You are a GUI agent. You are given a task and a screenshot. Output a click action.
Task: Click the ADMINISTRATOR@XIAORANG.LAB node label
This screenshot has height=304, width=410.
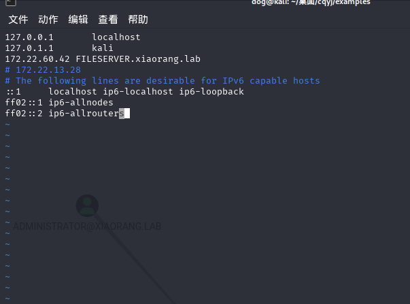pyautogui.click(x=88, y=226)
